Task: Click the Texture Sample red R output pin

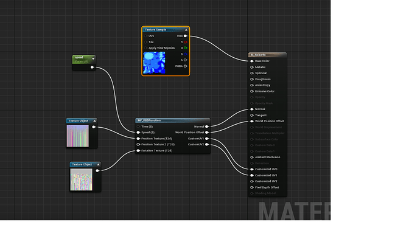Action: click(x=186, y=42)
